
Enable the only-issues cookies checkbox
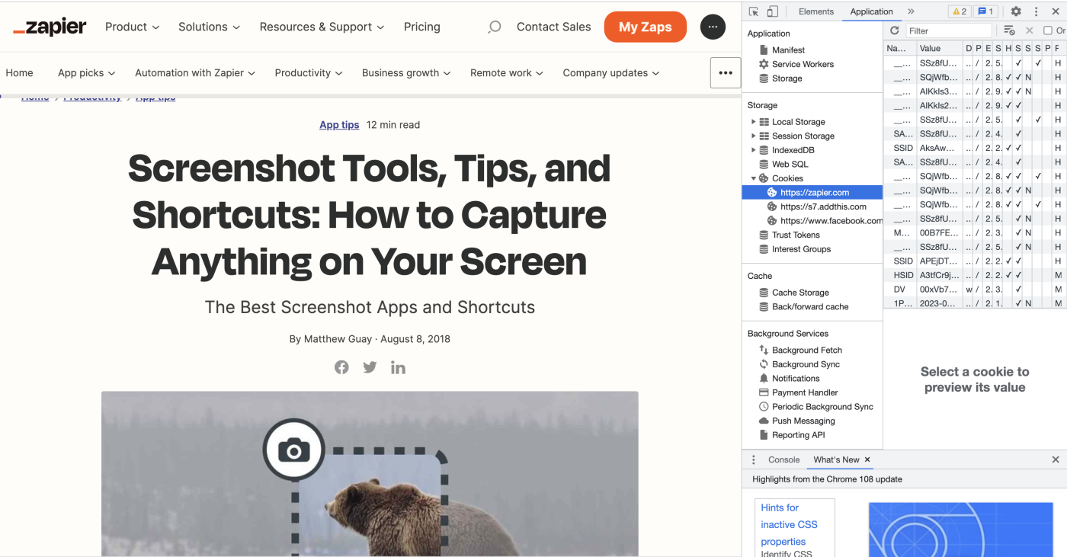click(x=1048, y=30)
